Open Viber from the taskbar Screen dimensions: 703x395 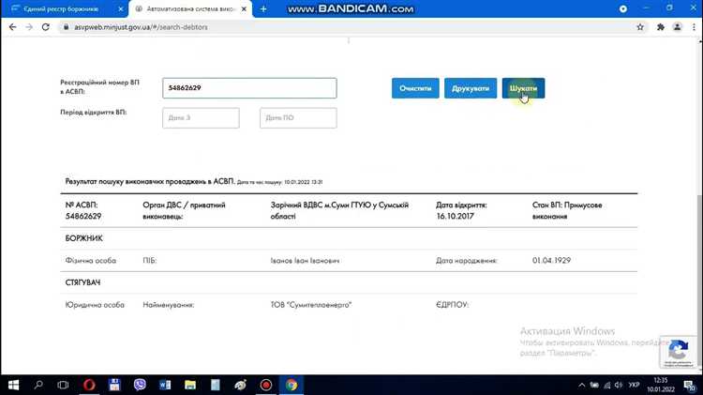[140, 385]
